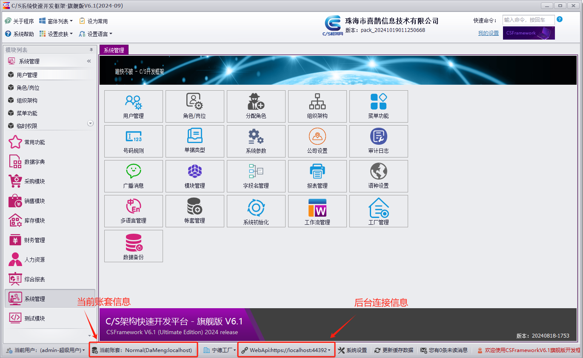Toggle the pin on 模块列表 panel
583x358 pixels.
pos(91,49)
